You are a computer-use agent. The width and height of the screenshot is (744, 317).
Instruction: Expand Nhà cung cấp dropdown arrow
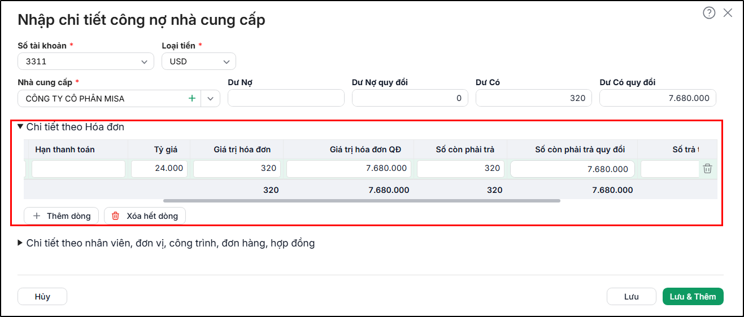coord(211,98)
